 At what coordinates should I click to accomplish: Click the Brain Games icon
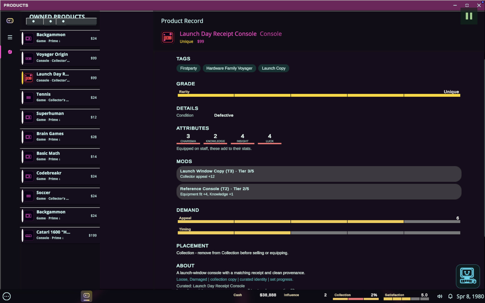point(28,137)
